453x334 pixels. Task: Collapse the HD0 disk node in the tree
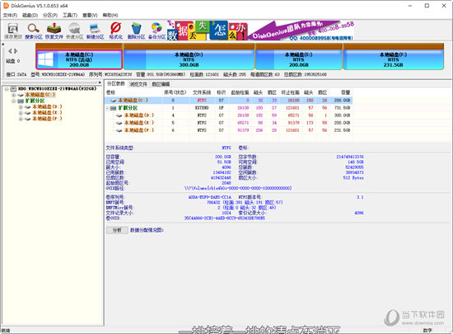point(7,89)
